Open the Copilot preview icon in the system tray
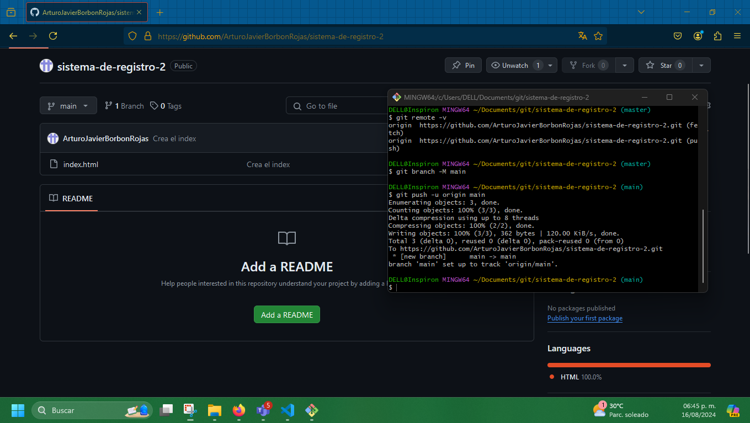The width and height of the screenshot is (750, 423). click(x=733, y=410)
